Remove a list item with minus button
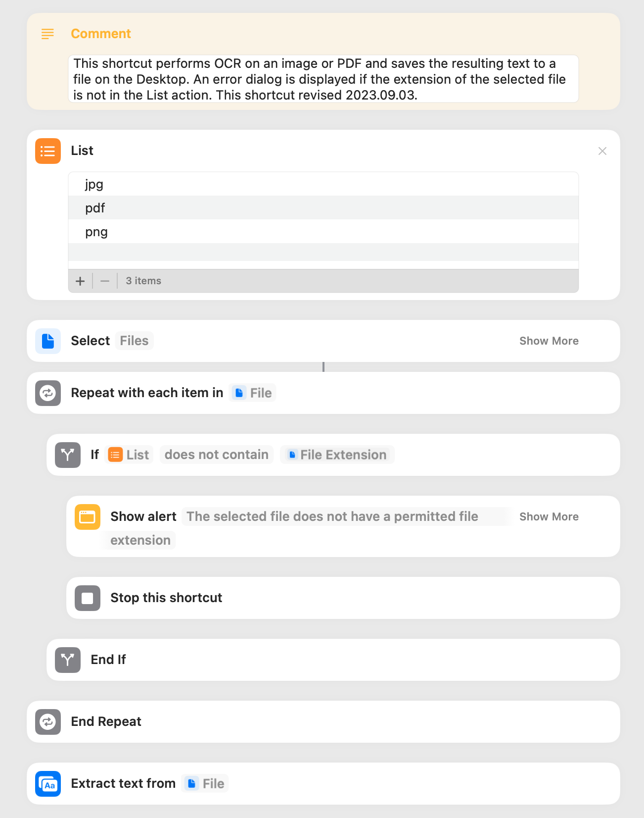This screenshot has height=818, width=644. pos(105,281)
